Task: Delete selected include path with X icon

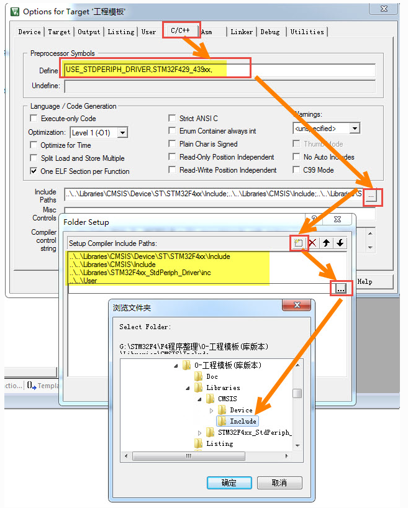Action: (313, 243)
